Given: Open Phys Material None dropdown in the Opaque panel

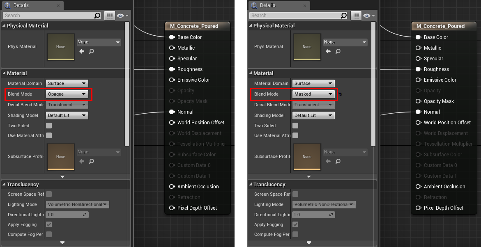Looking at the screenshot, I should coord(99,42).
